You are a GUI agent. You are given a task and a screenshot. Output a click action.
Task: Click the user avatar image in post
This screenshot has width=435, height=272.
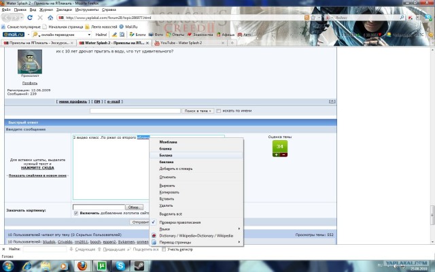pyautogui.click(x=30, y=62)
